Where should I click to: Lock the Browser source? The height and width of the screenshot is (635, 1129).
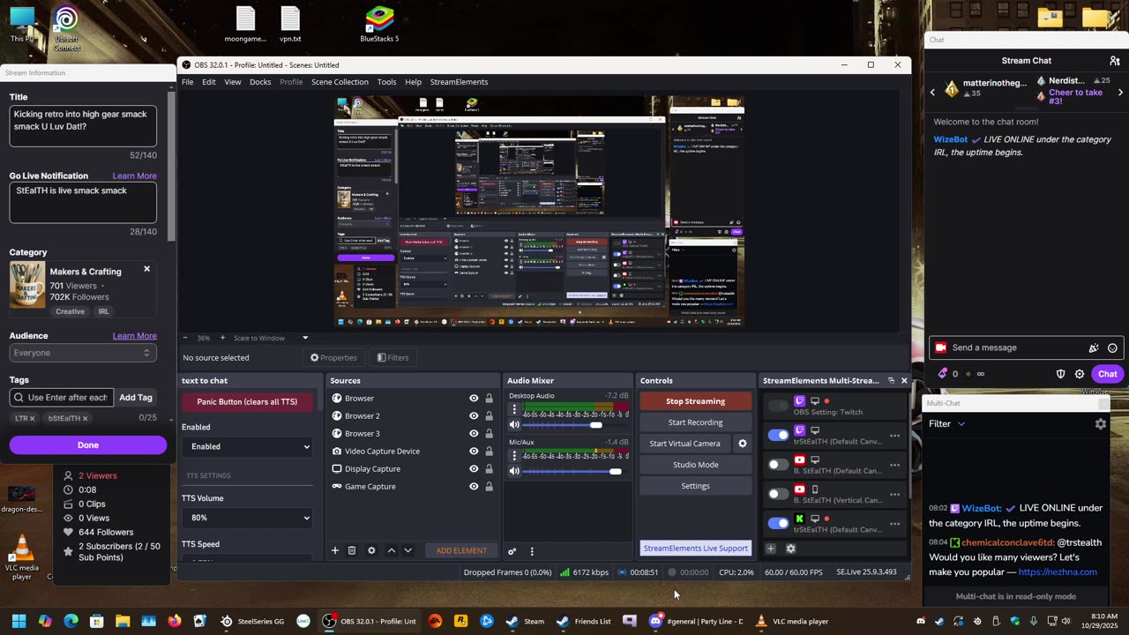click(489, 399)
